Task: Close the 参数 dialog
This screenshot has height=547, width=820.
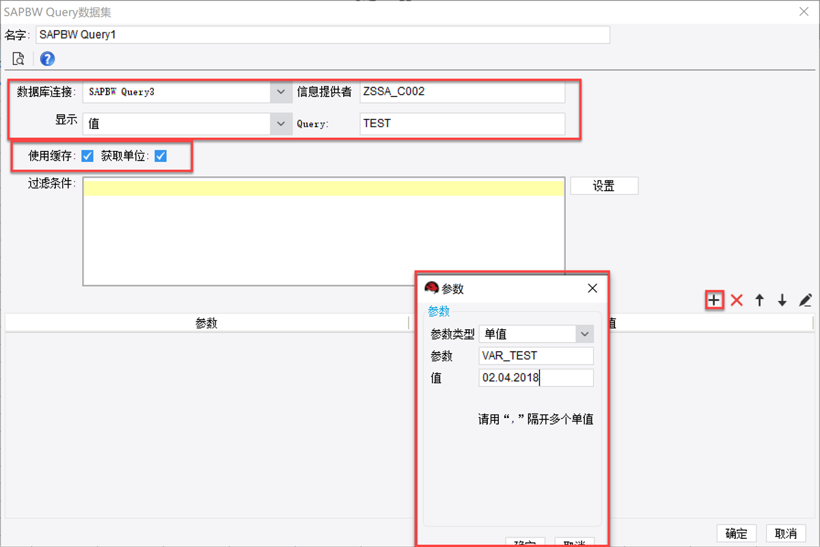Action: [x=592, y=288]
